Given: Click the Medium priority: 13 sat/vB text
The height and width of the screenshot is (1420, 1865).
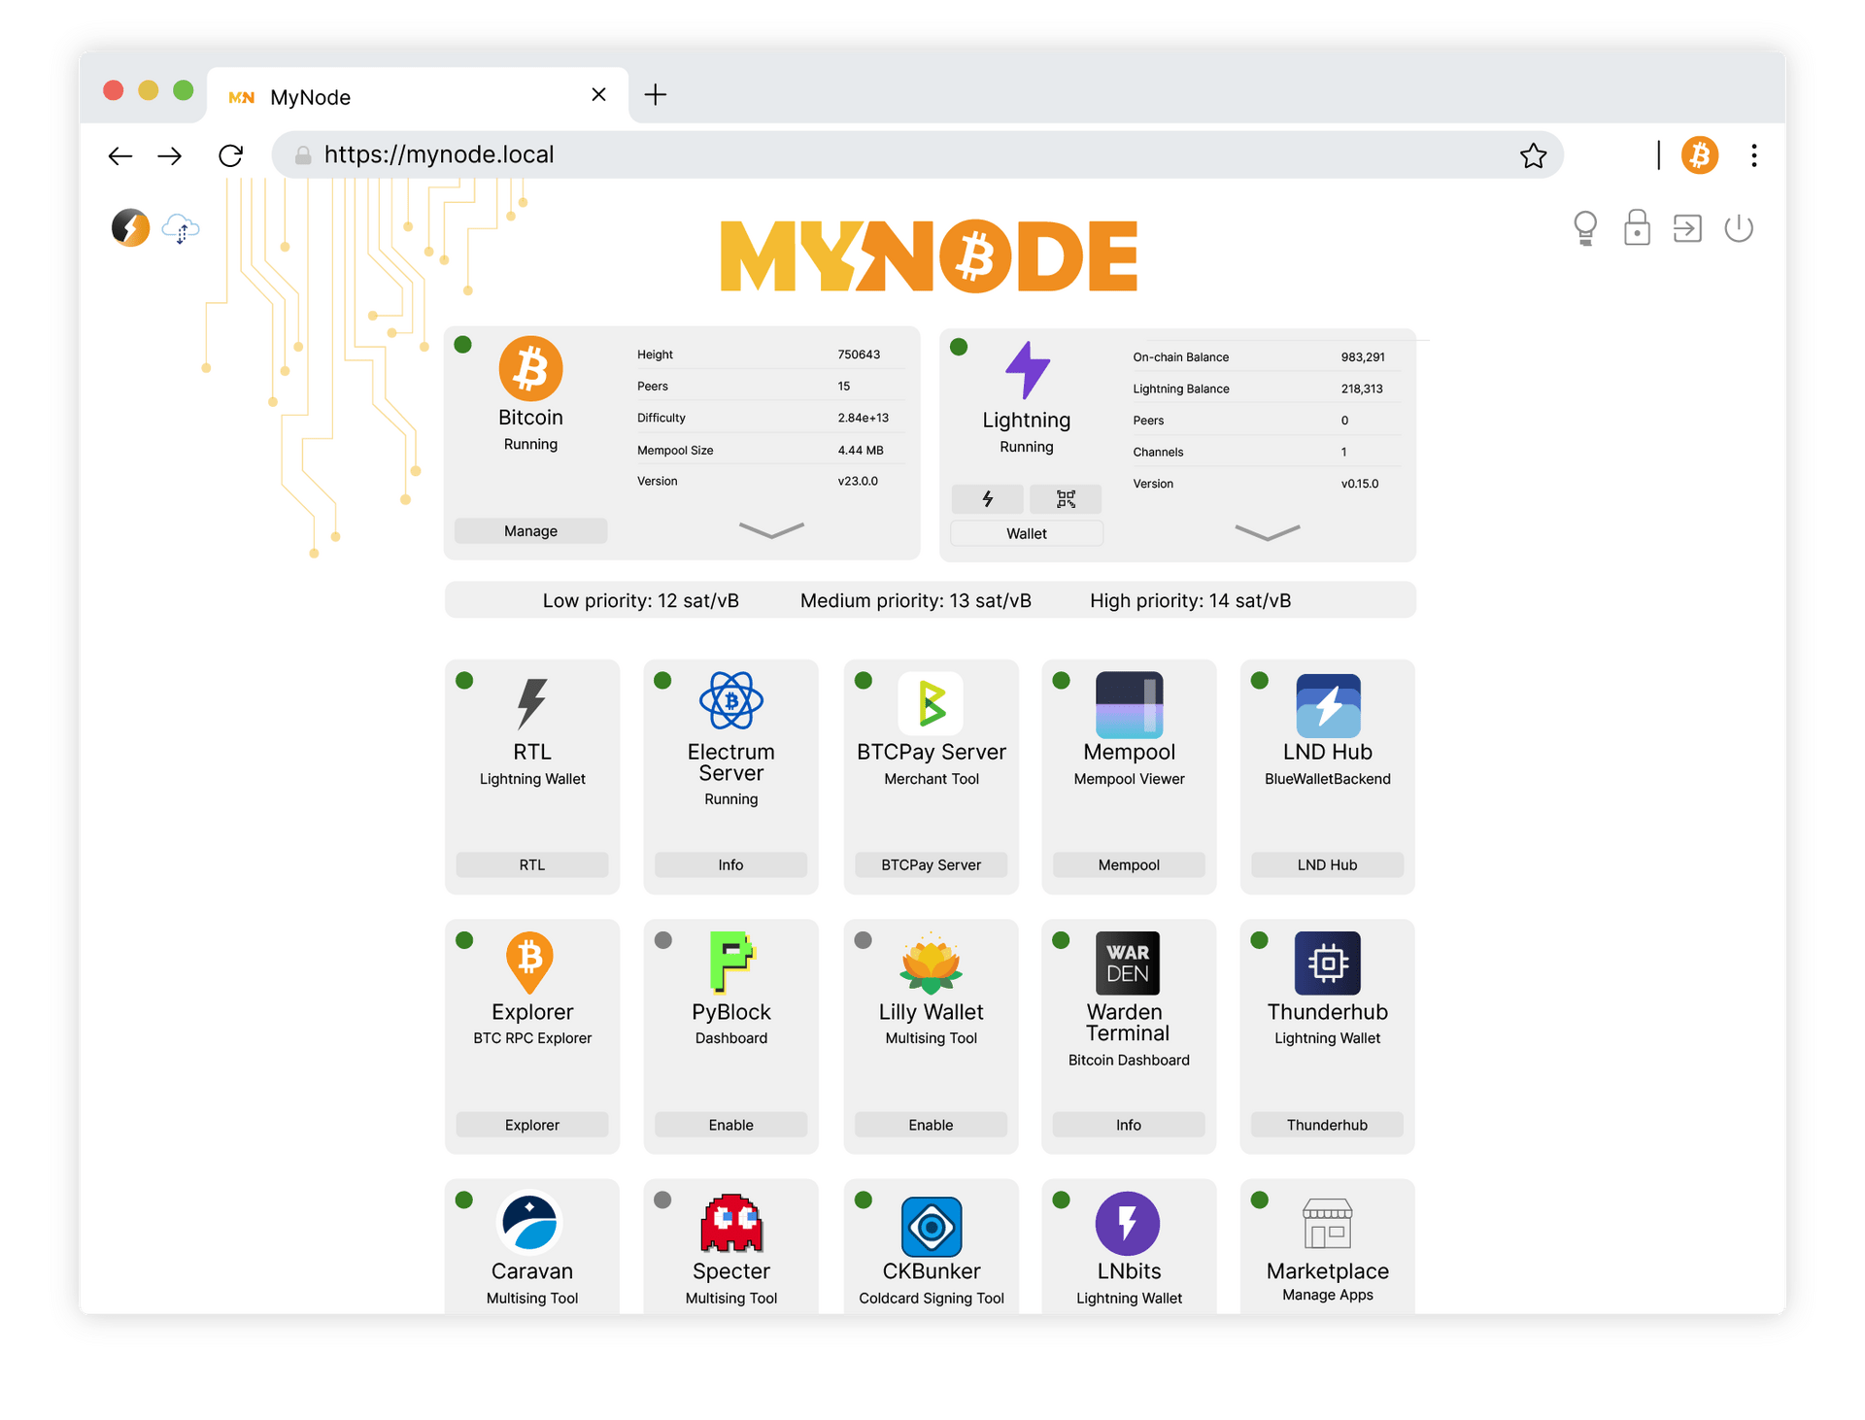Looking at the screenshot, I should (x=916, y=600).
